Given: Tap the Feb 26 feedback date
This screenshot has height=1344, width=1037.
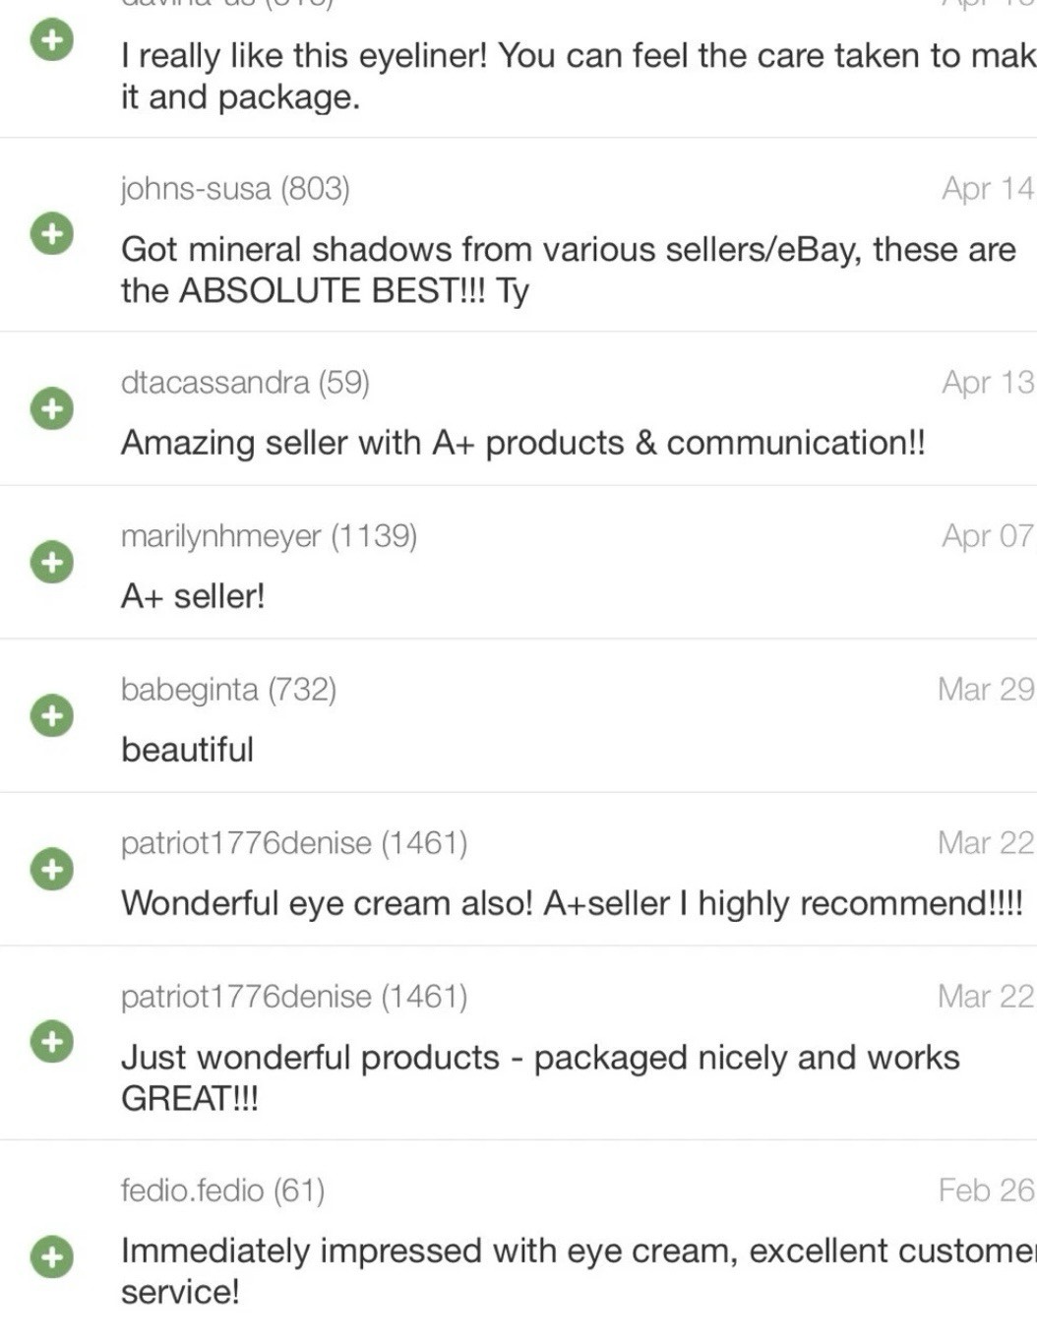Looking at the screenshot, I should coord(986,1191).
